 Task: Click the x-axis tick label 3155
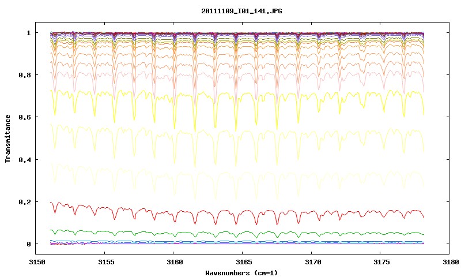[106, 262]
